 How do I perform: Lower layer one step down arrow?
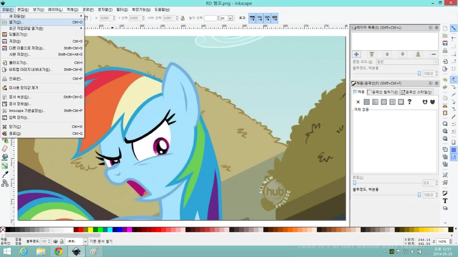point(402,54)
